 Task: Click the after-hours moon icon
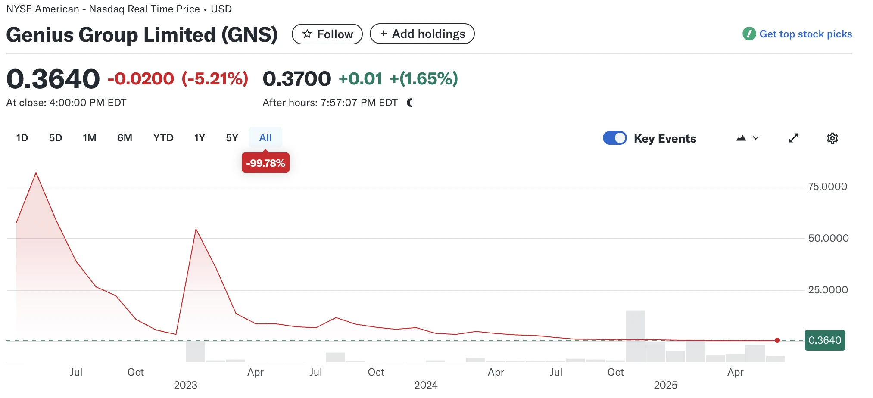[x=410, y=103]
